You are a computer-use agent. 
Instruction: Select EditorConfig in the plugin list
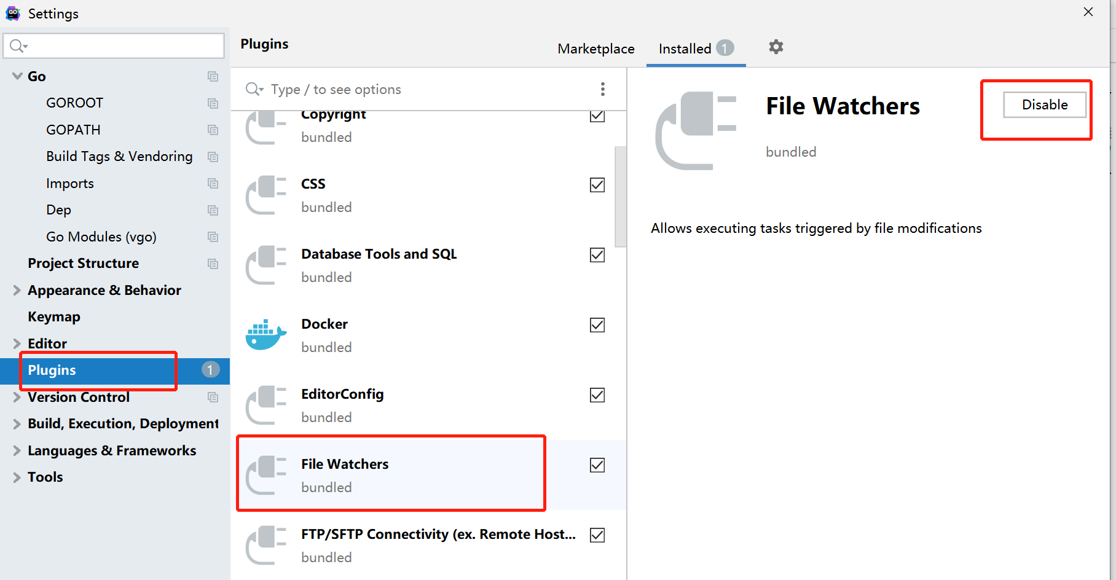click(428, 406)
